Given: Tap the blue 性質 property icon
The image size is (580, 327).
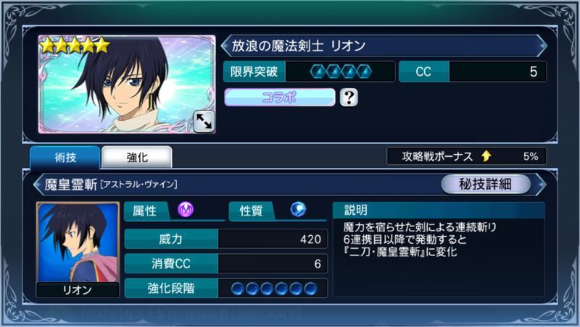Looking at the screenshot, I should coord(298,210).
